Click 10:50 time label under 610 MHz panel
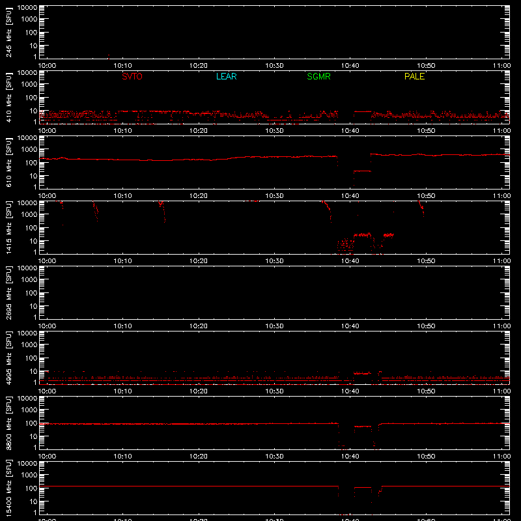 pyautogui.click(x=426, y=196)
